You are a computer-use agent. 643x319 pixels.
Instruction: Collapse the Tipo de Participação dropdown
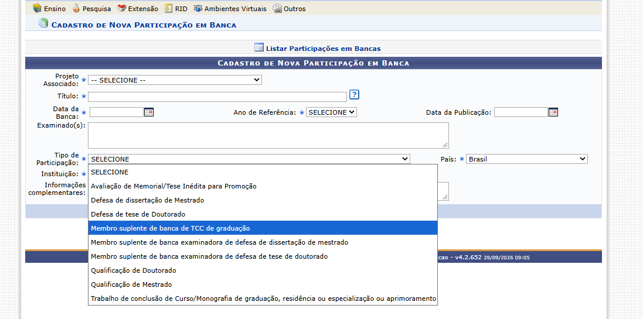[249, 159]
